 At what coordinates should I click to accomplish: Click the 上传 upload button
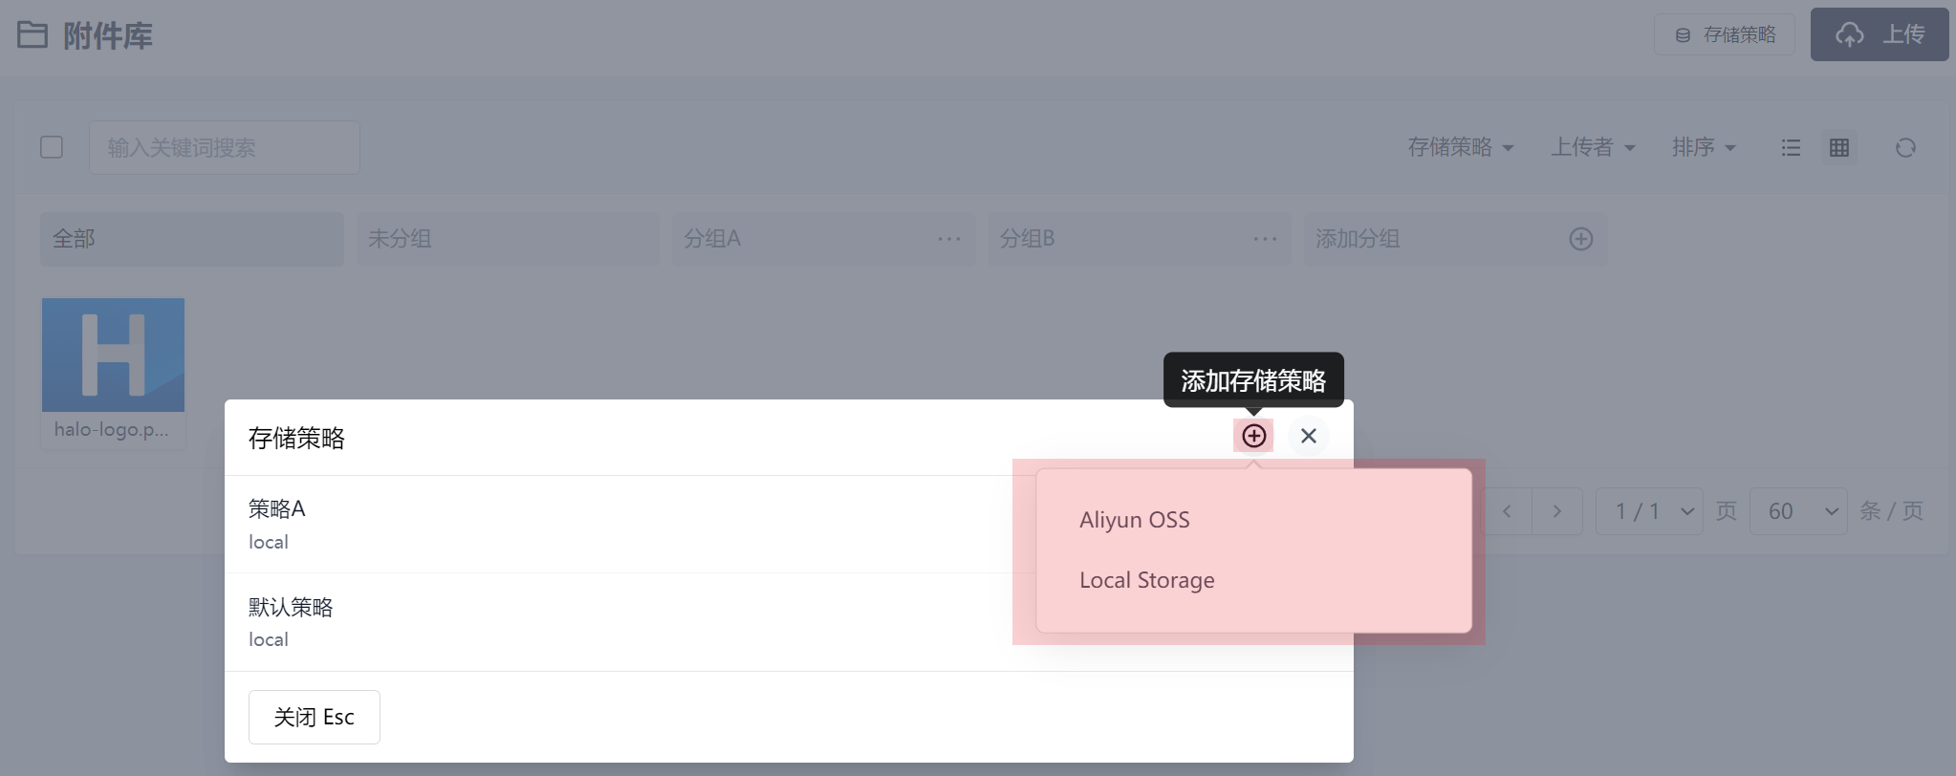[x=1879, y=34]
